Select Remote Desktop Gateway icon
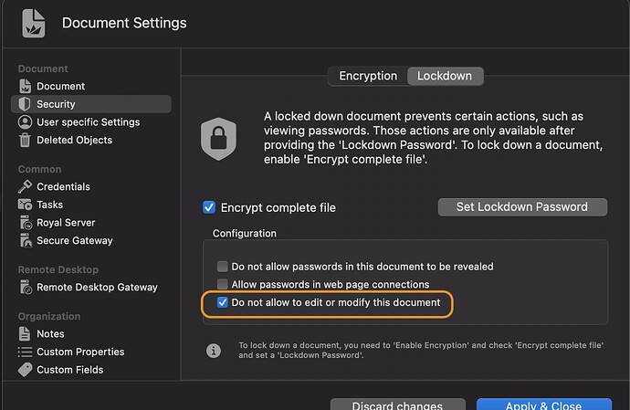 [x=25, y=288]
